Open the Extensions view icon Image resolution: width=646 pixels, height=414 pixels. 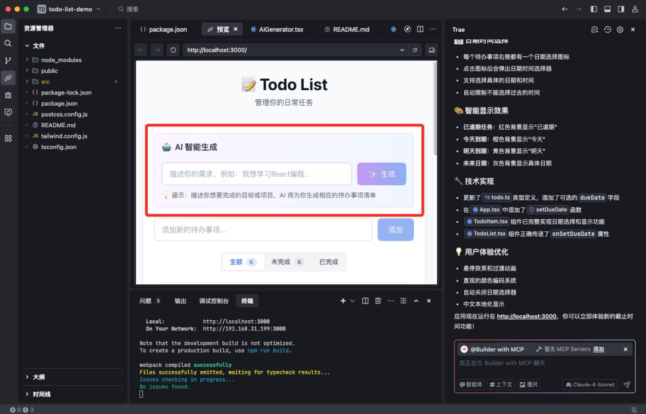coord(8,138)
